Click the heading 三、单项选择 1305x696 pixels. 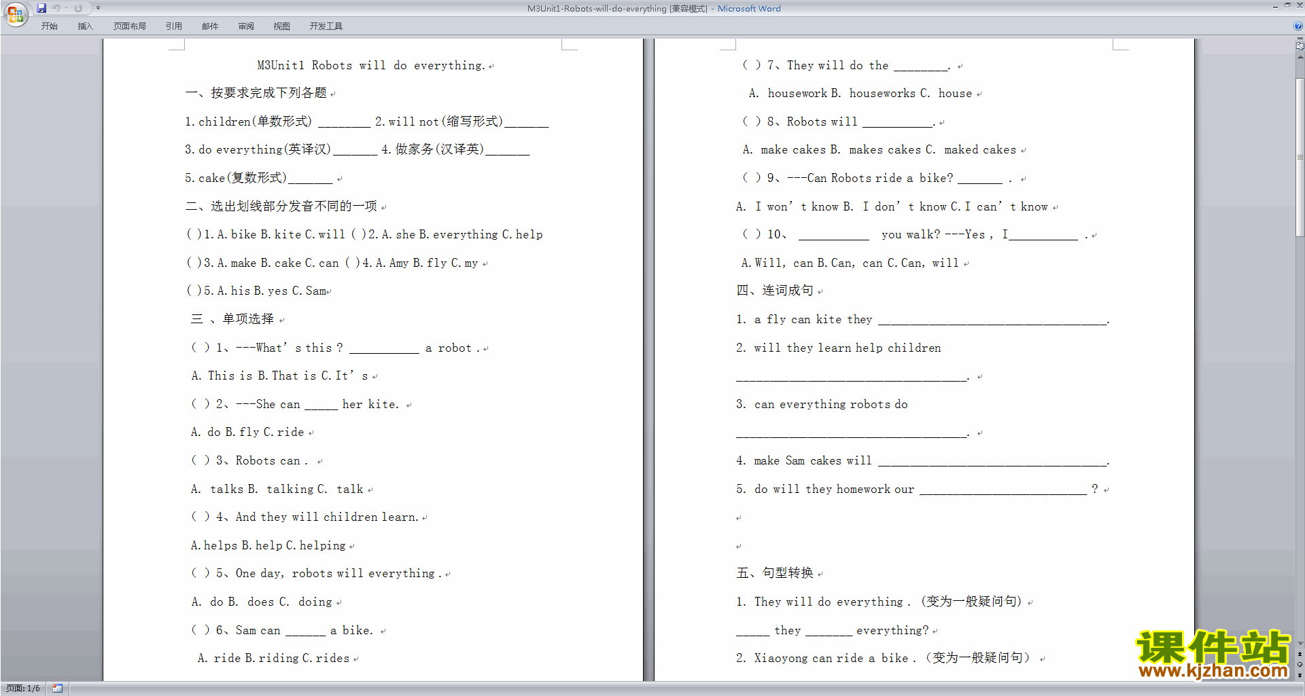[232, 319]
